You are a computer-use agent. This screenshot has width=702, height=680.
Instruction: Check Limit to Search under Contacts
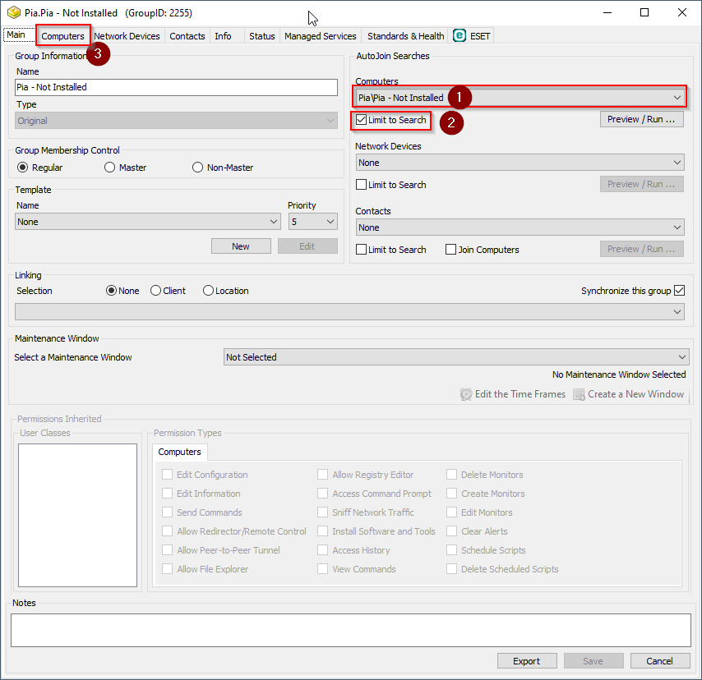362,249
